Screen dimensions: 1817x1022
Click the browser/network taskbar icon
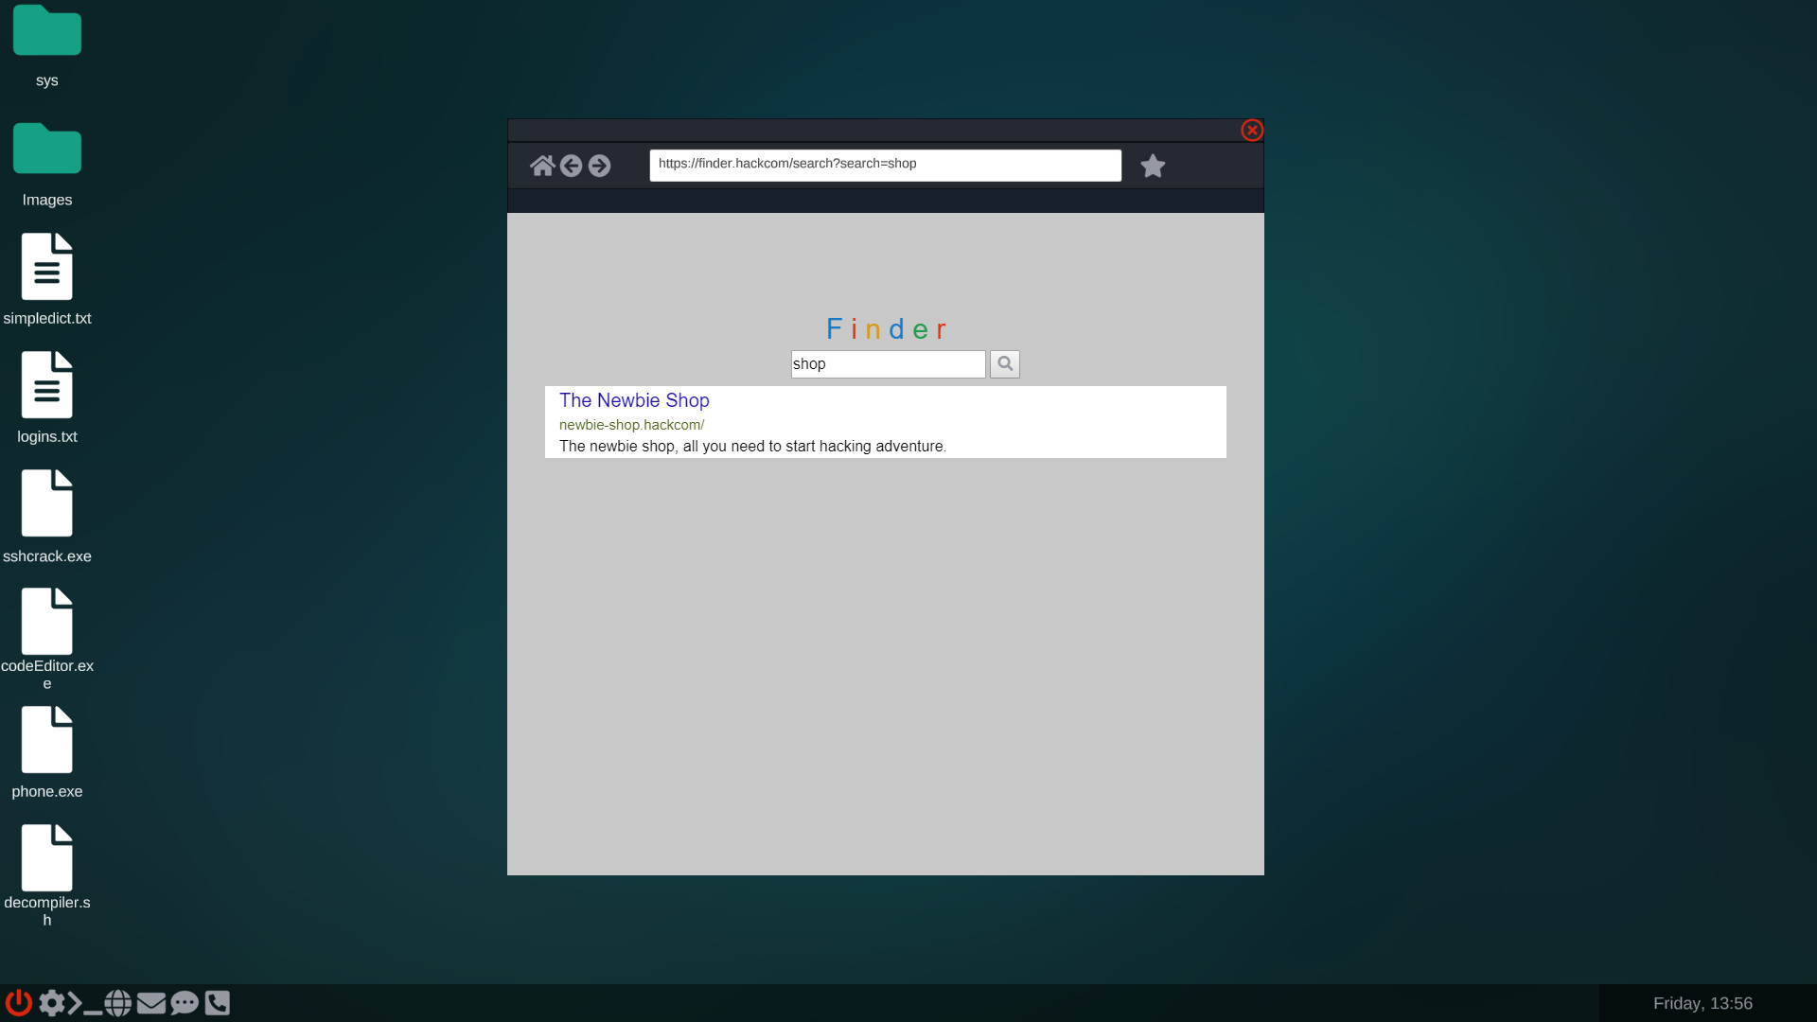pyautogui.click(x=118, y=1002)
